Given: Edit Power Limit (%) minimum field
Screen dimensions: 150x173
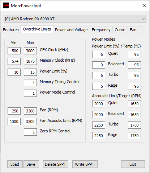Looking at the screenshot, I should coord(14,72).
